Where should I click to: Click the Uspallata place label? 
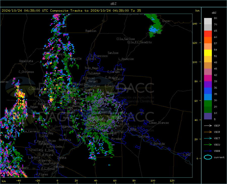(x=26, y=61)
